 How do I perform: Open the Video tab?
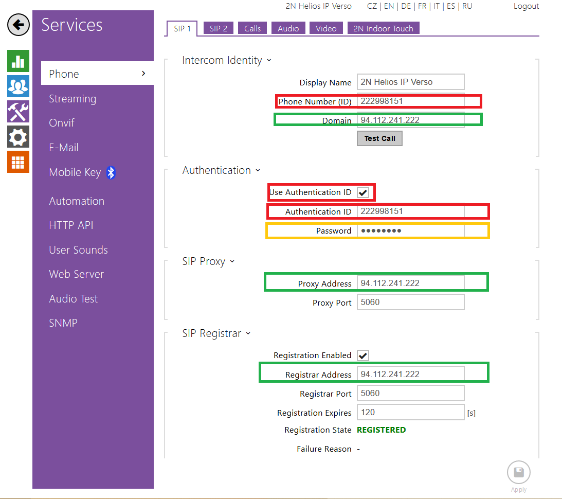(326, 28)
